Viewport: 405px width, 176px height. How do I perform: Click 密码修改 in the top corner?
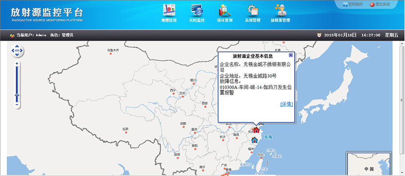point(353,4)
